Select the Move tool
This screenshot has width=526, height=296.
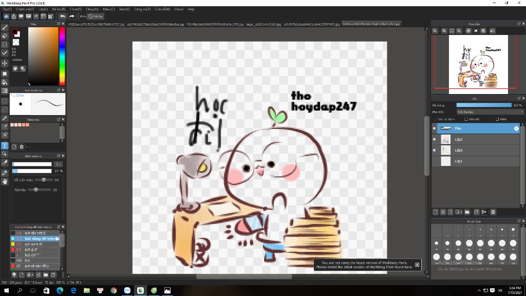pos(5,63)
